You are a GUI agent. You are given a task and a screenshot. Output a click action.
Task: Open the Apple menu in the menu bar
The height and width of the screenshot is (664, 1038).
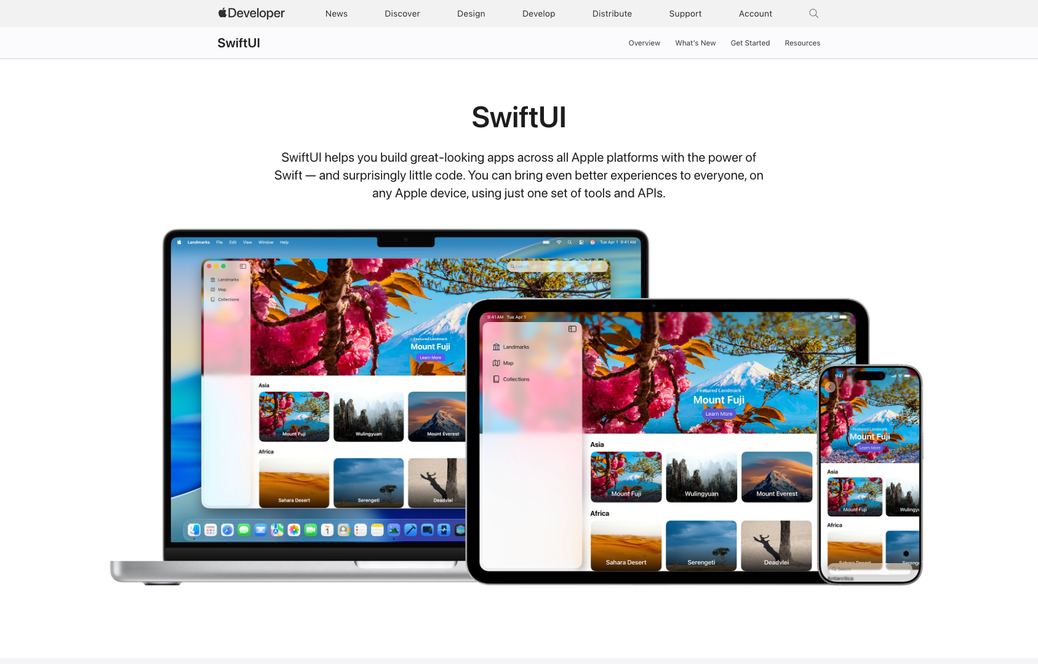pos(178,242)
